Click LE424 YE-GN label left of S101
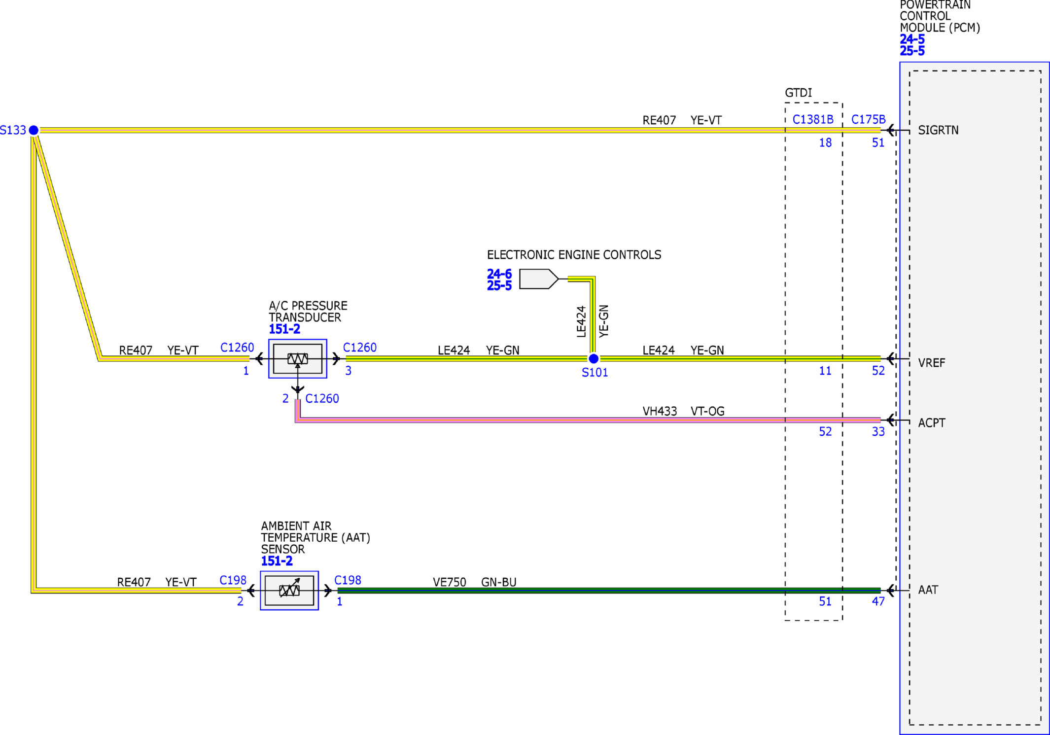Viewport: 1050px width, 735px height. (478, 350)
